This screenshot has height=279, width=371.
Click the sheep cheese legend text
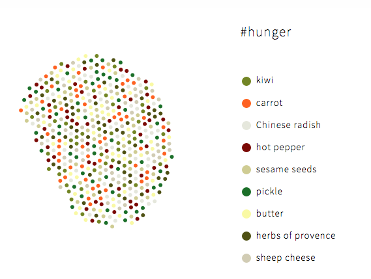click(286, 258)
